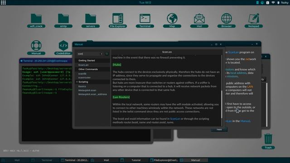Open the applications grid menu
Image resolution: width=290 pixels, height=163 pixels.
tap(3, 3)
